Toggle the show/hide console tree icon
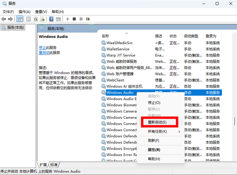 (x=20, y=19)
